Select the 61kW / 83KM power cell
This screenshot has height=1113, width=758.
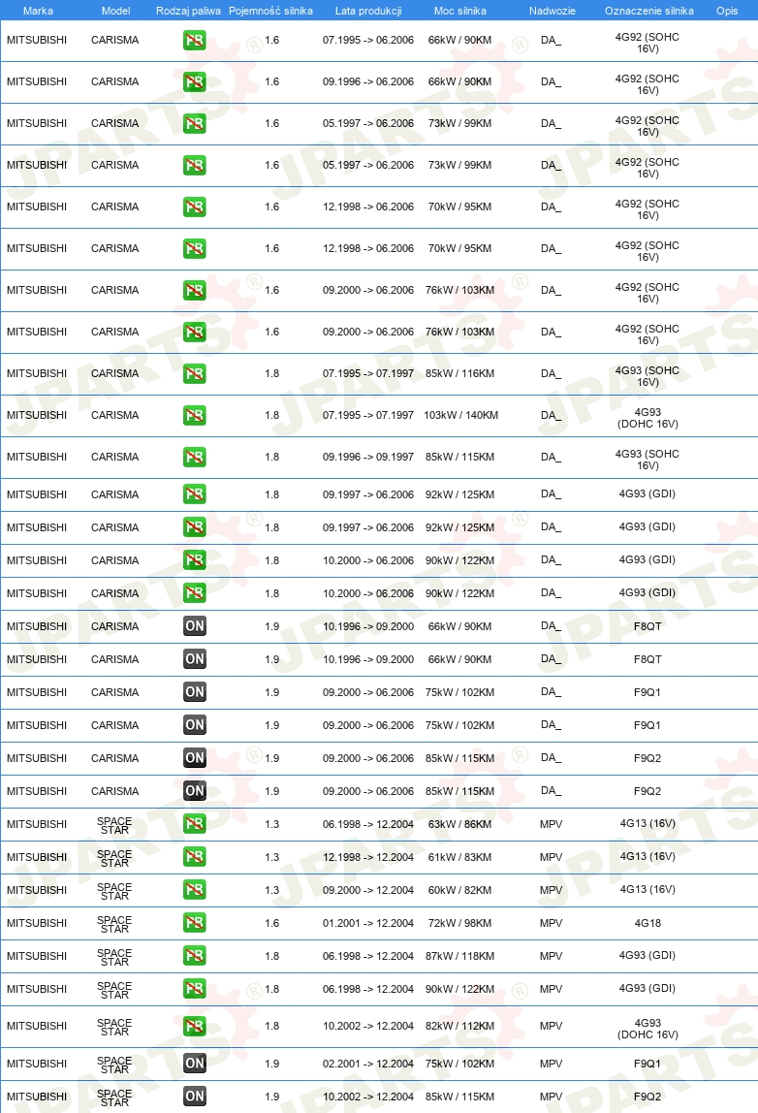point(459,857)
